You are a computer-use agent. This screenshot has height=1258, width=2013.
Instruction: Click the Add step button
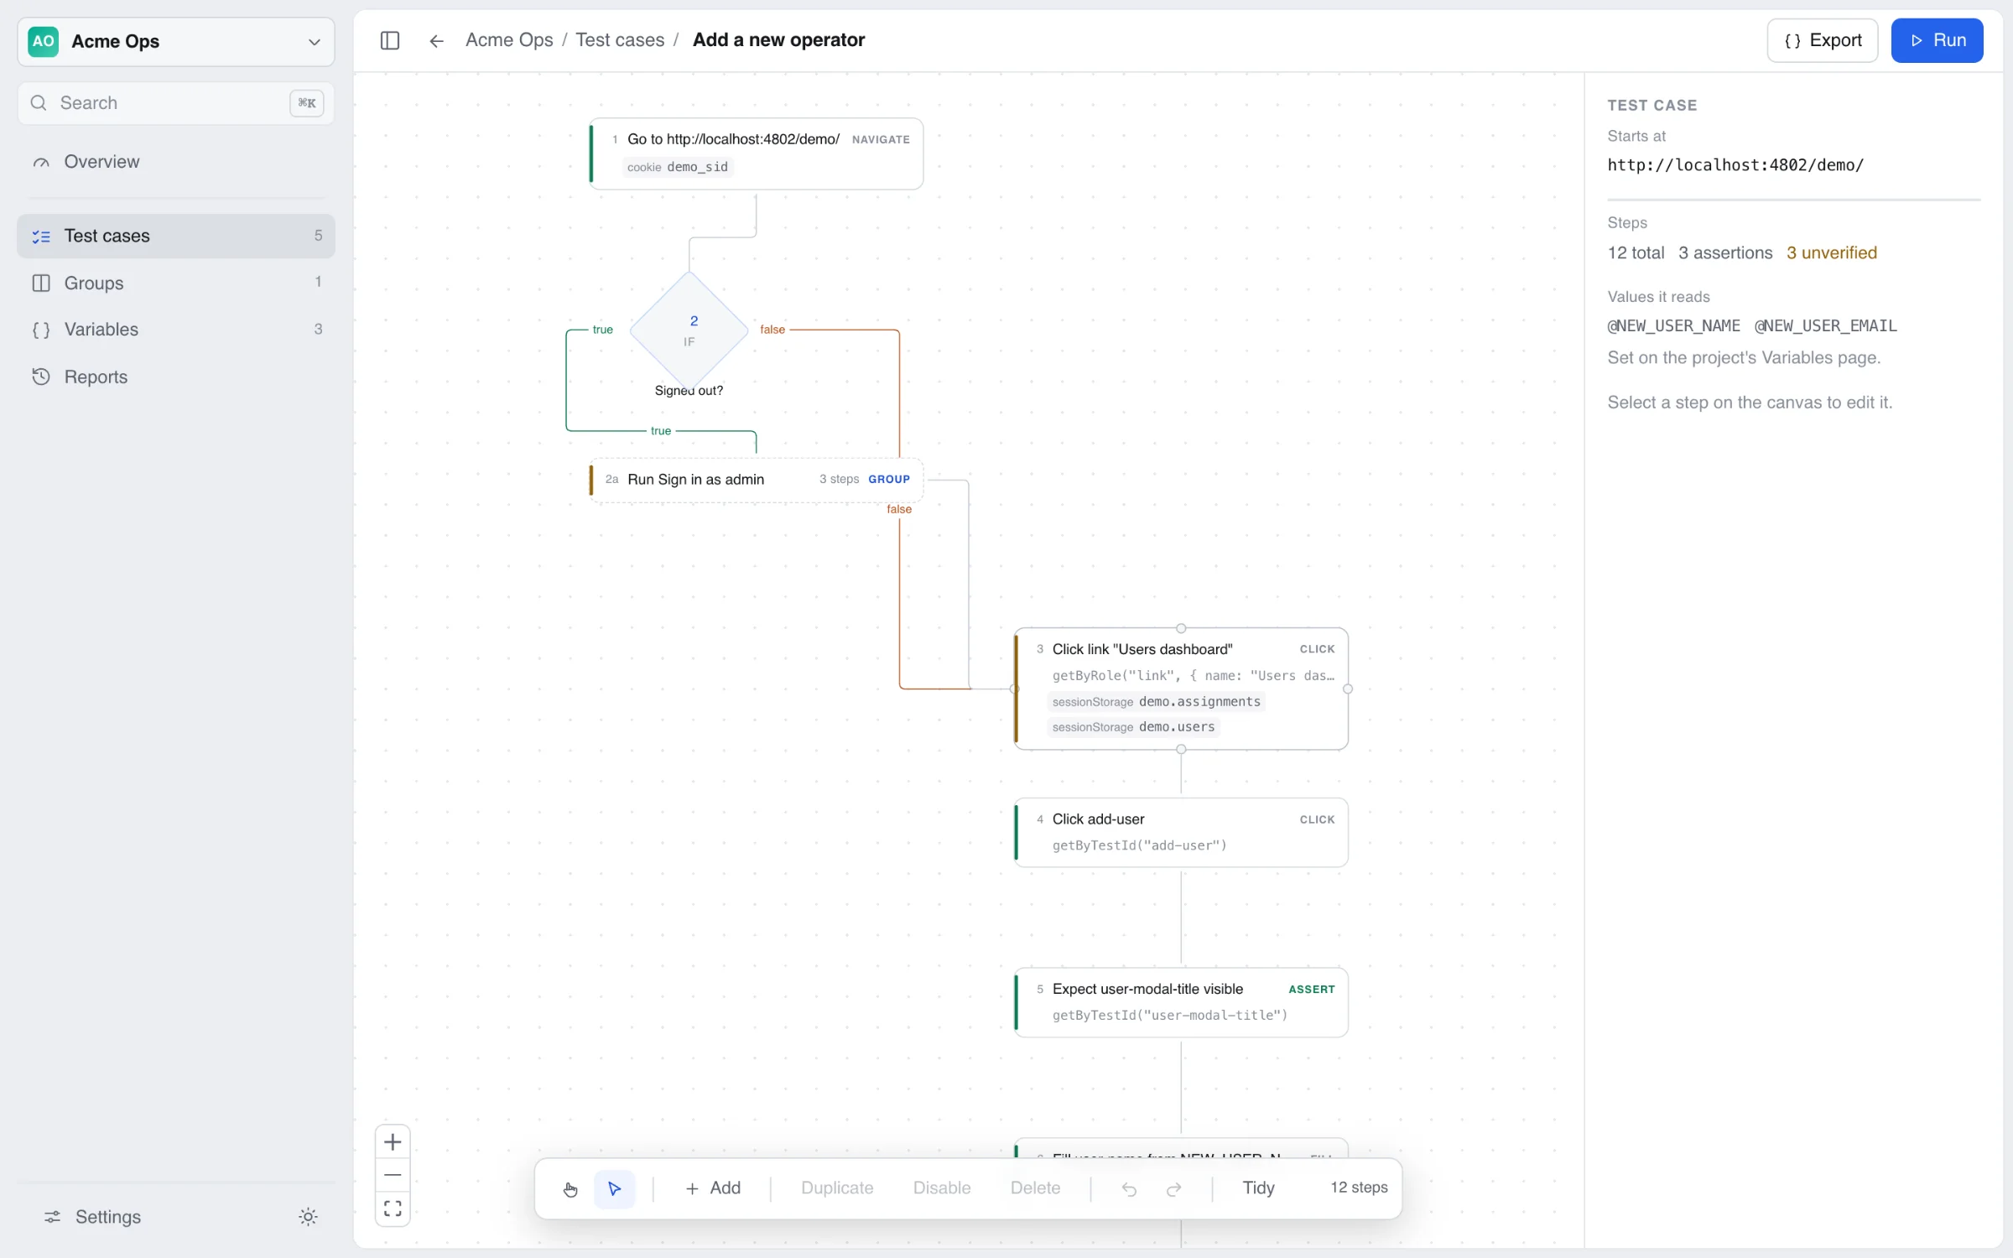point(713,1188)
